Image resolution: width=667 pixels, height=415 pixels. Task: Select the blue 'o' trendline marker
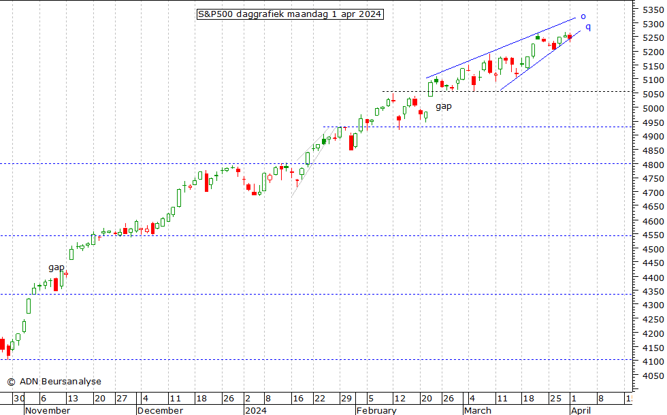click(x=583, y=16)
